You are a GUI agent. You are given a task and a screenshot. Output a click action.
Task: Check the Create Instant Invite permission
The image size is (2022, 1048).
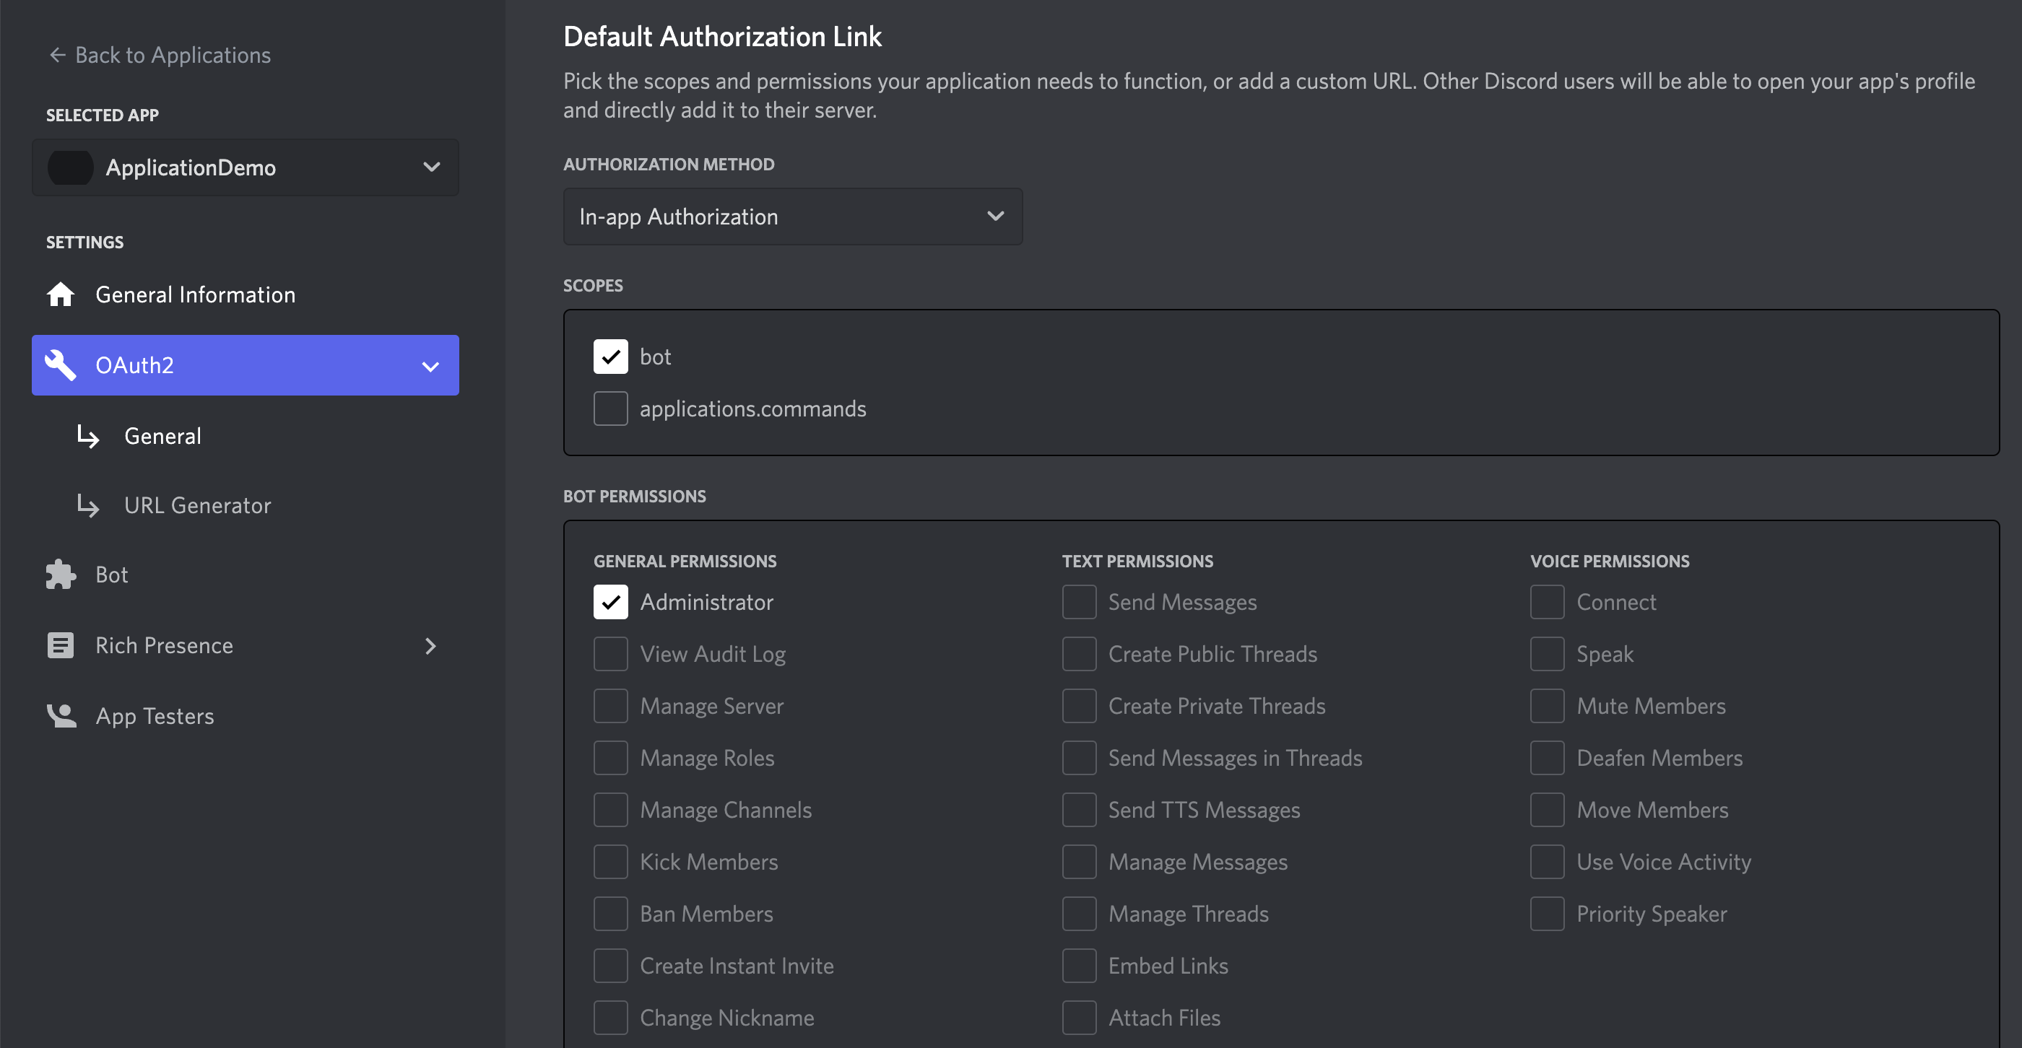611,966
